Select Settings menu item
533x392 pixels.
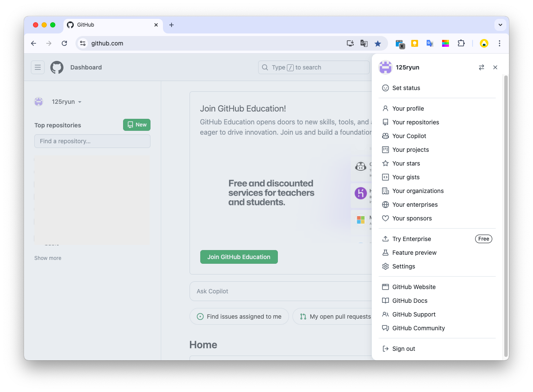click(437, 266)
